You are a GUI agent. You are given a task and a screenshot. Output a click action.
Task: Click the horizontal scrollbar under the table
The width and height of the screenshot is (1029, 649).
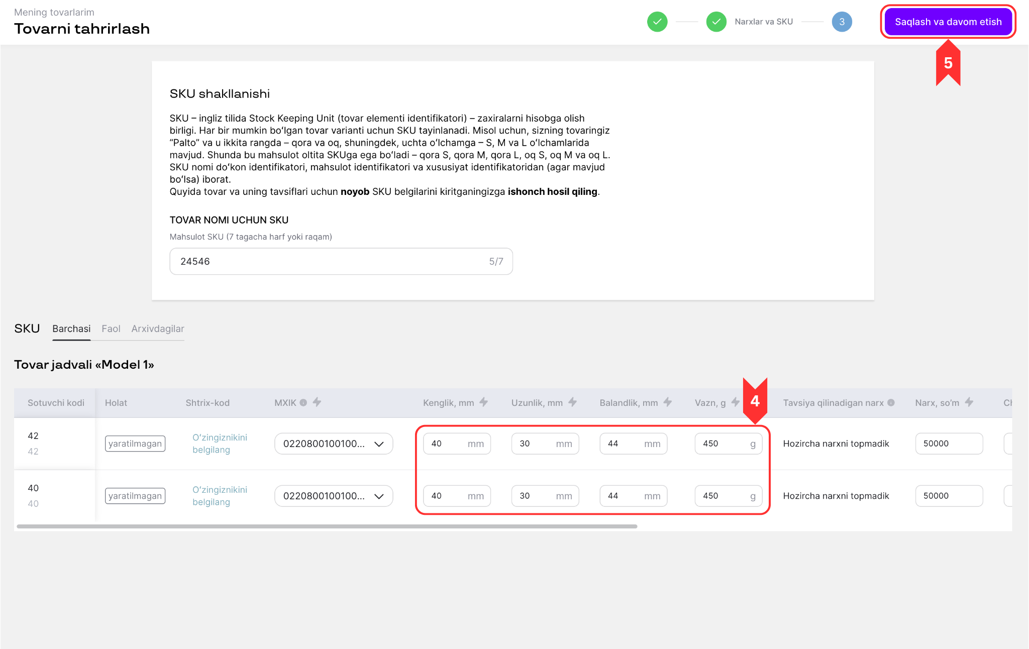pos(327,526)
